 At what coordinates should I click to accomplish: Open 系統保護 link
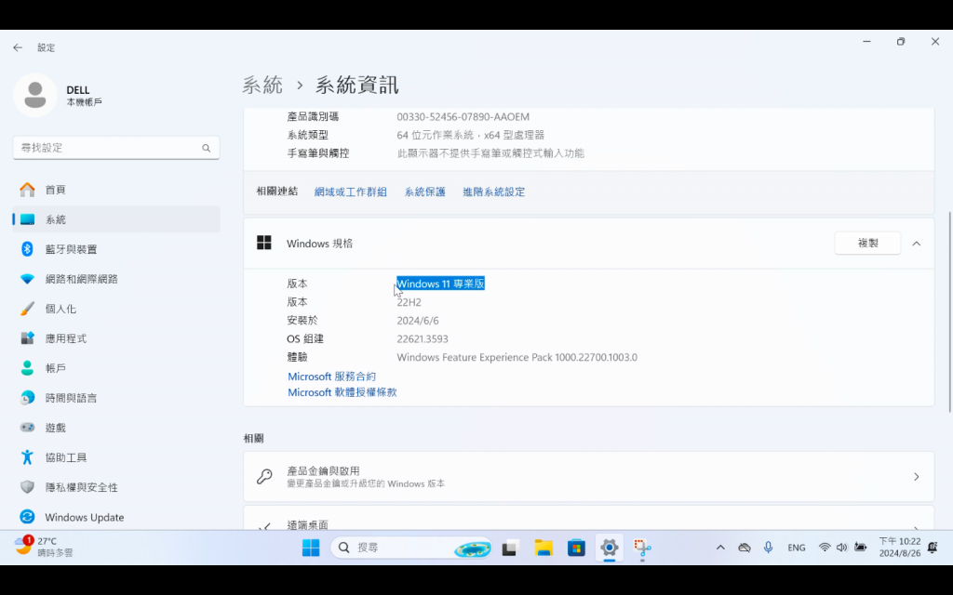(424, 192)
